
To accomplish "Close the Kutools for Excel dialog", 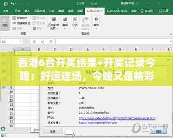I will point(168,59).
